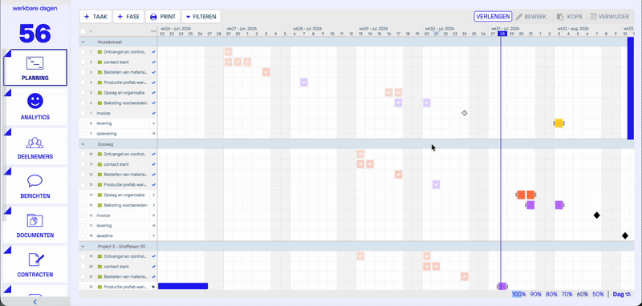Open the Analytics smiley section
Viewport: 642px width, 306px height.
[x=35, y=107]
